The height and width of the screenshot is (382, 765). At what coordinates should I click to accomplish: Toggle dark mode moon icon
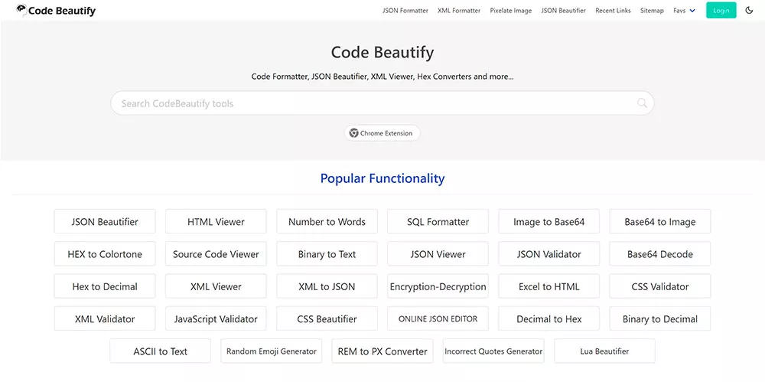click(750, 10)
